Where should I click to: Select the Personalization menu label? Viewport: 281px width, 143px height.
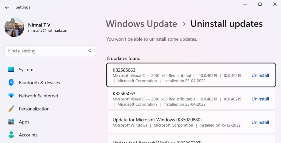pos(34,109)
